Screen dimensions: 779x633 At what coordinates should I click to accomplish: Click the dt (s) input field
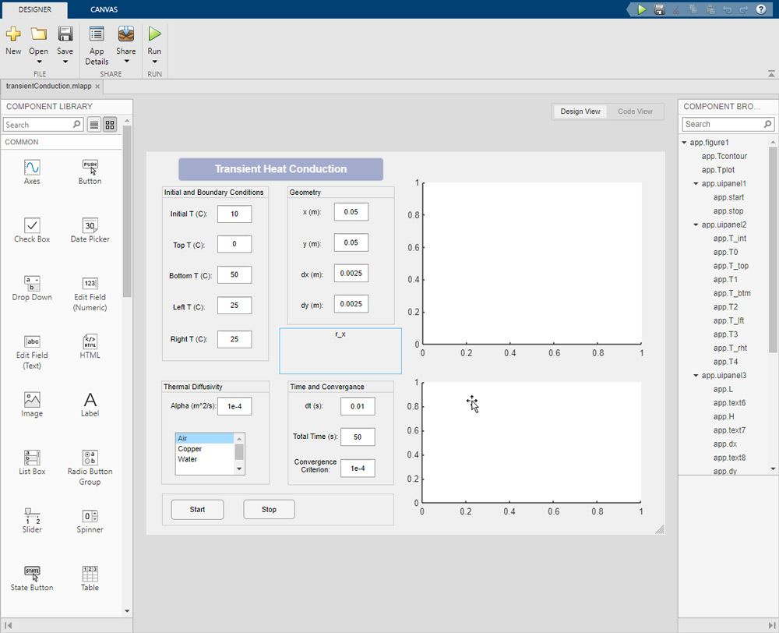[357, 406]
